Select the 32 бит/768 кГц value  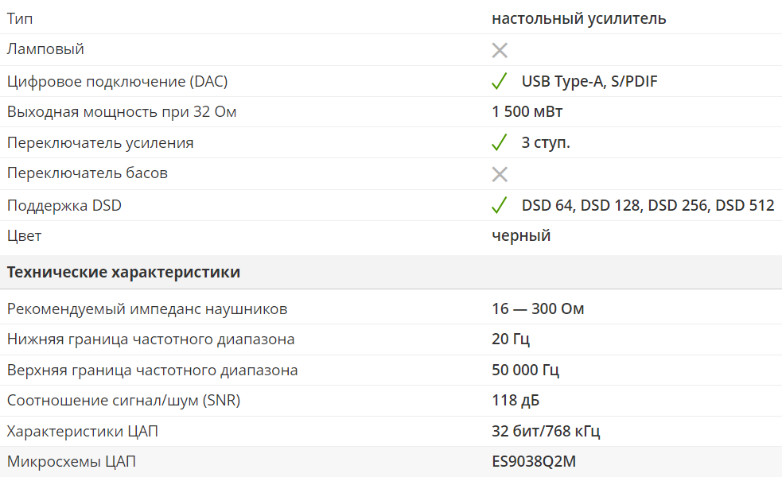coord(546,431)
